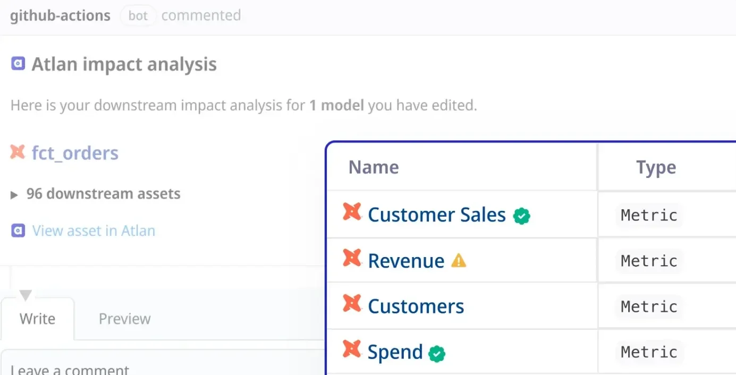This screenshot has width=736, height=375.
Task: Expand the 96 downstream assets list
Action: point(14,194)
